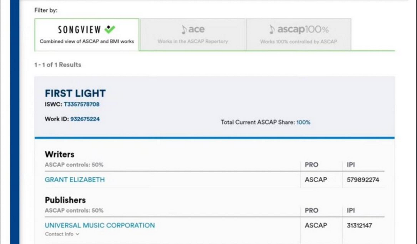Click Work ID 932675224

85,119
